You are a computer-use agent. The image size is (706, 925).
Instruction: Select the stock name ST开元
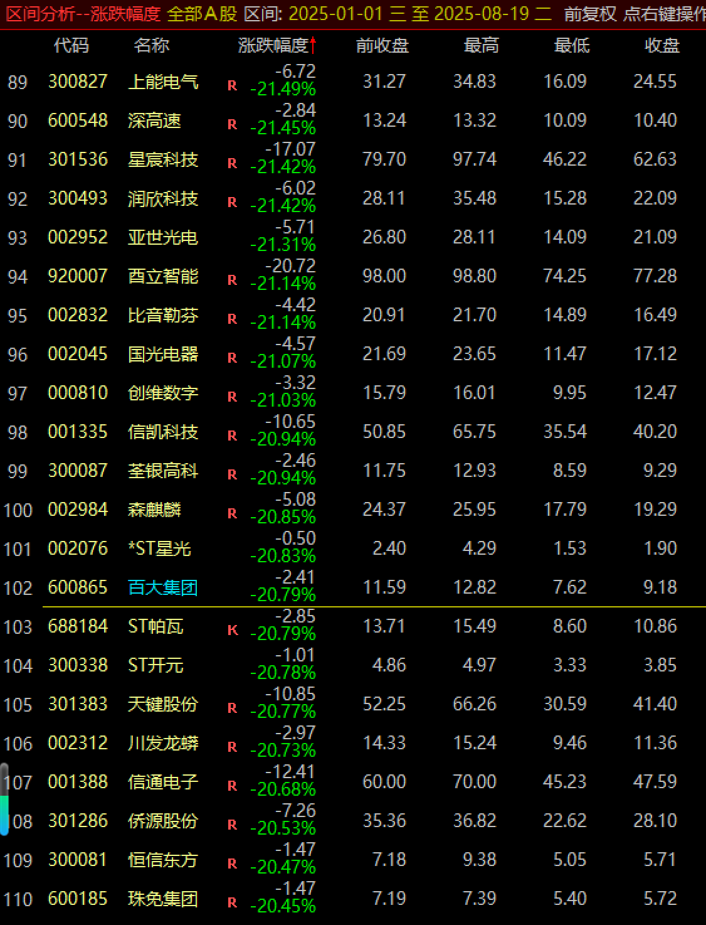click(x=155, y=665)
